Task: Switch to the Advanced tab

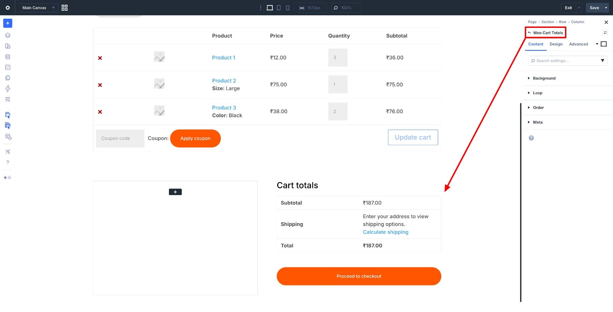Action: tap(578, 44)
